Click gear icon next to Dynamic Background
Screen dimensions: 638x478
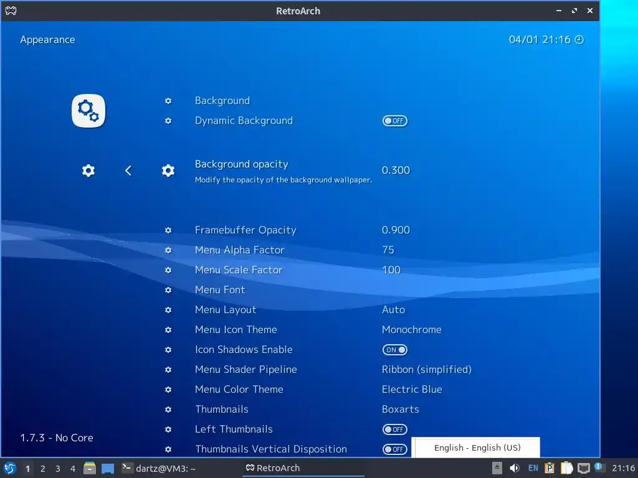pyautogui.click(x=168, y=121)
